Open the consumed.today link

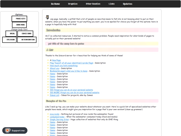[57, 117]
